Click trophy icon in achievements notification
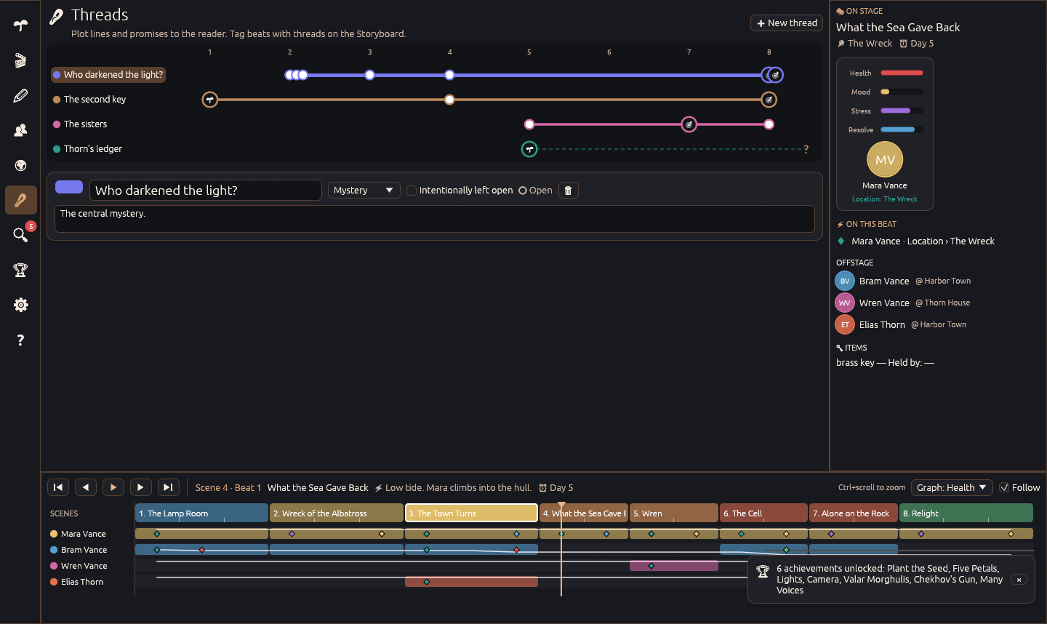This screenshot has width=1047, height=624. point(763,572)
